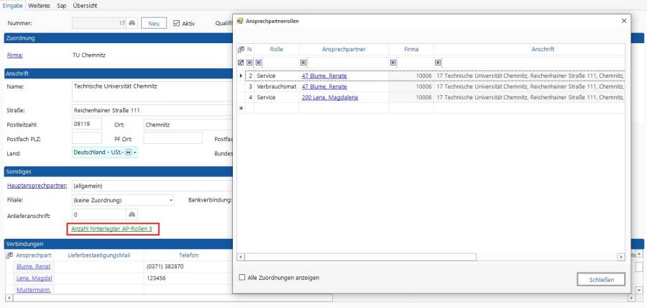Click filter operator icon under Anschrift column
Image resolution: width=647 pixels, height=308 pixels.
(438, 63)
